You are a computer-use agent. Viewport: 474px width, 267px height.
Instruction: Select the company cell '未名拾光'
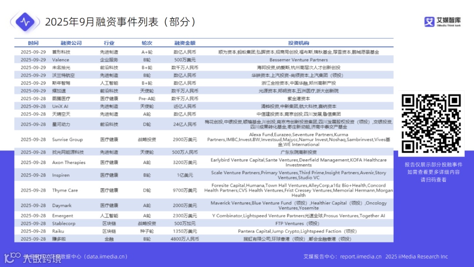point(61,68)
